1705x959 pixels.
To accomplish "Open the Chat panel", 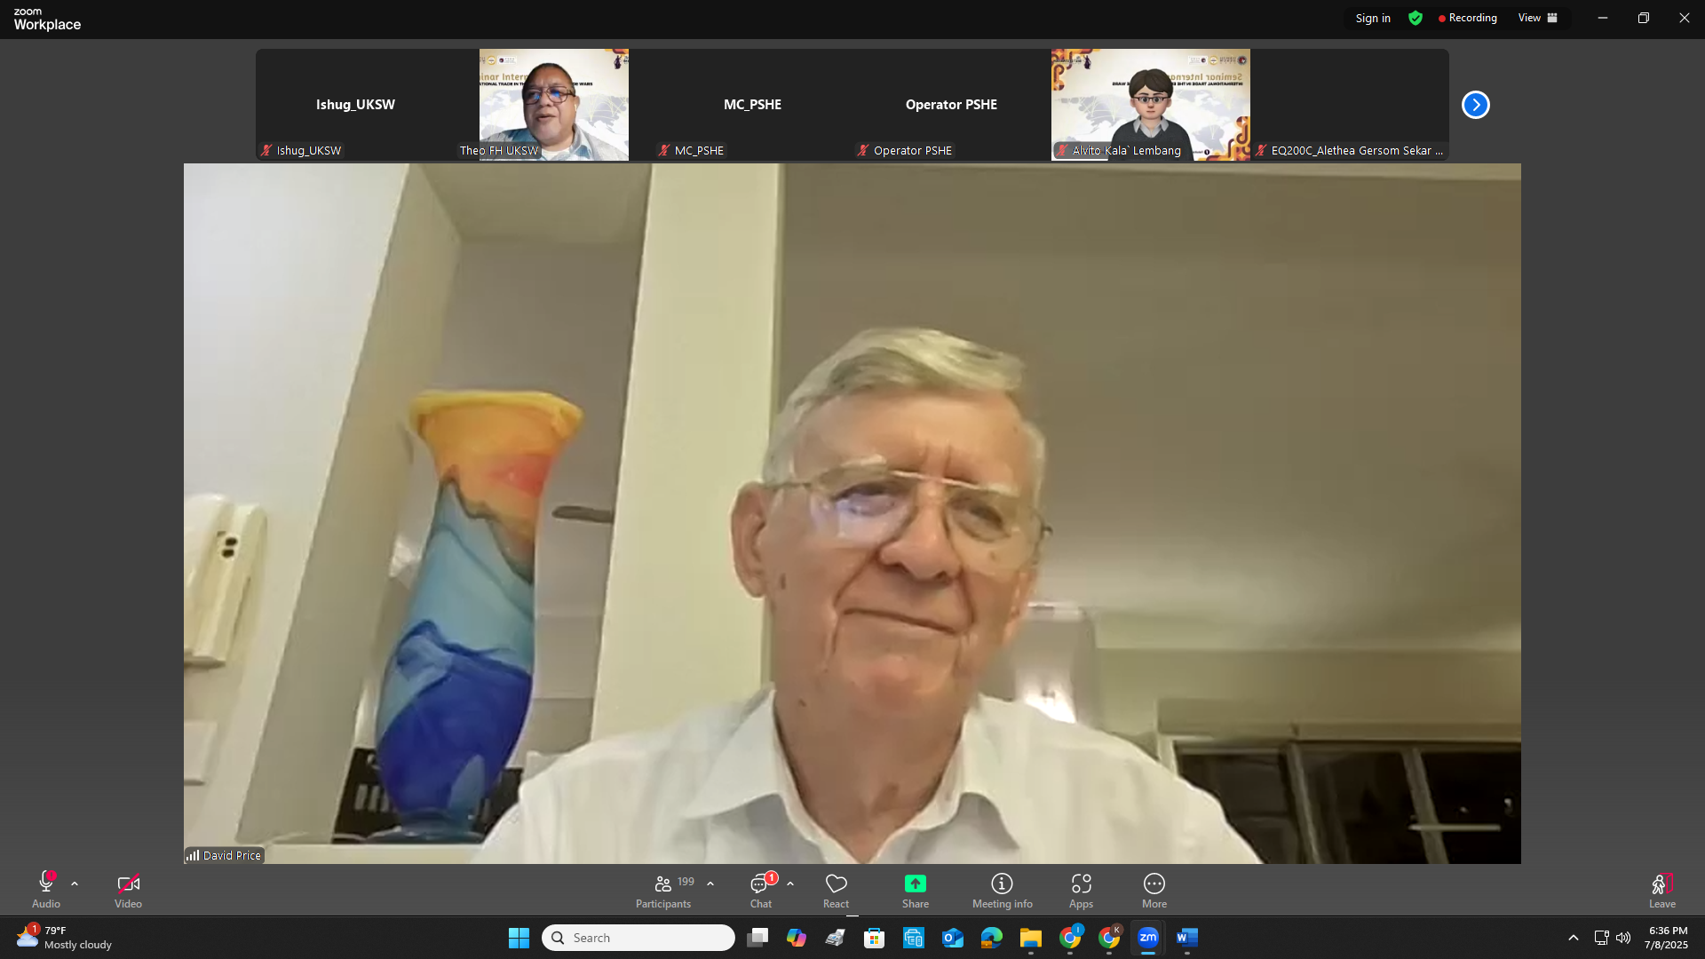I will click(760, 890).
